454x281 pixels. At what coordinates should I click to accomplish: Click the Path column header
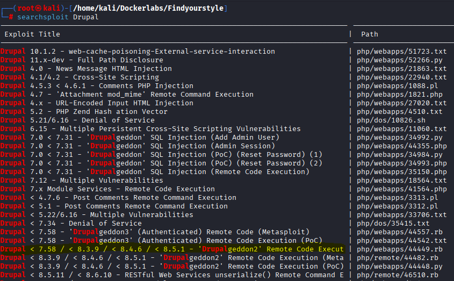coord(370,34)
